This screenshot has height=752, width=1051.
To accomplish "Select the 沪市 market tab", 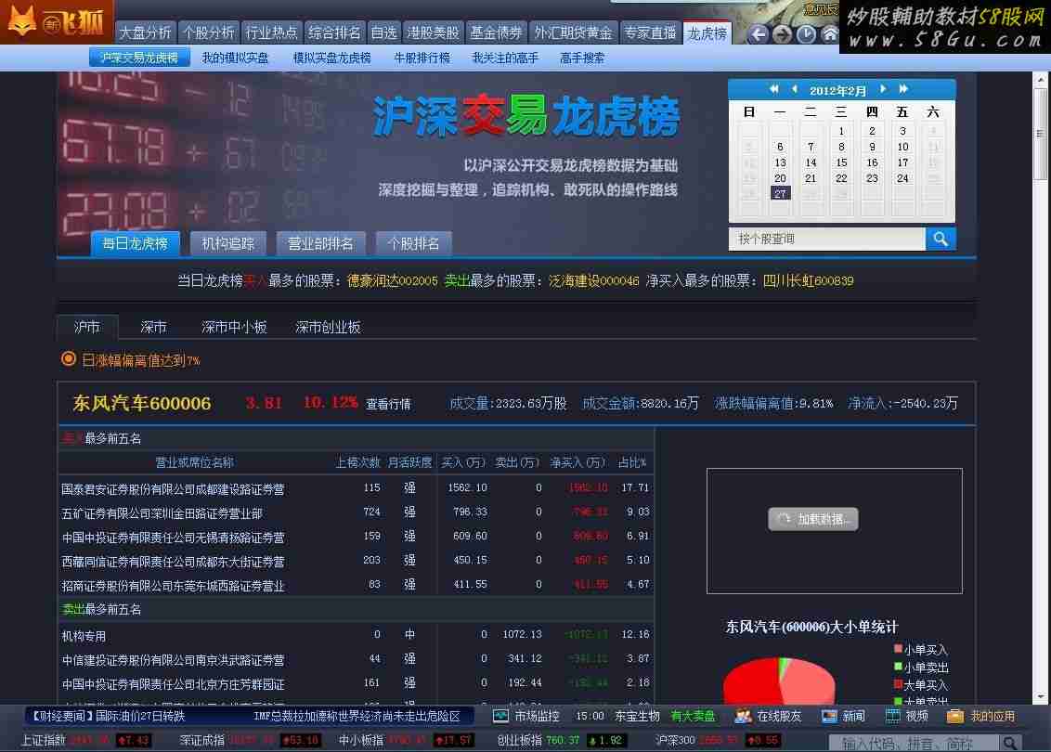I will tap(87, 327).
